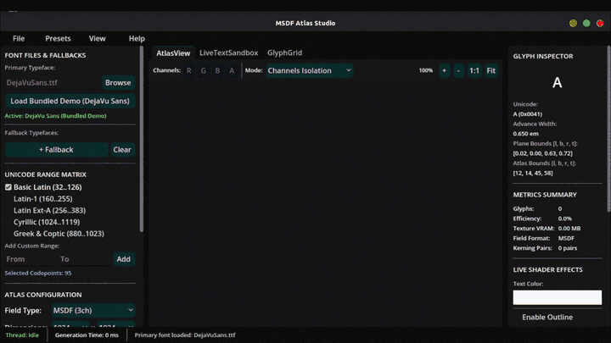Click the Advance Width value '0.650 em'
Viewport: 611px width, 343px height.
(525, 134)
